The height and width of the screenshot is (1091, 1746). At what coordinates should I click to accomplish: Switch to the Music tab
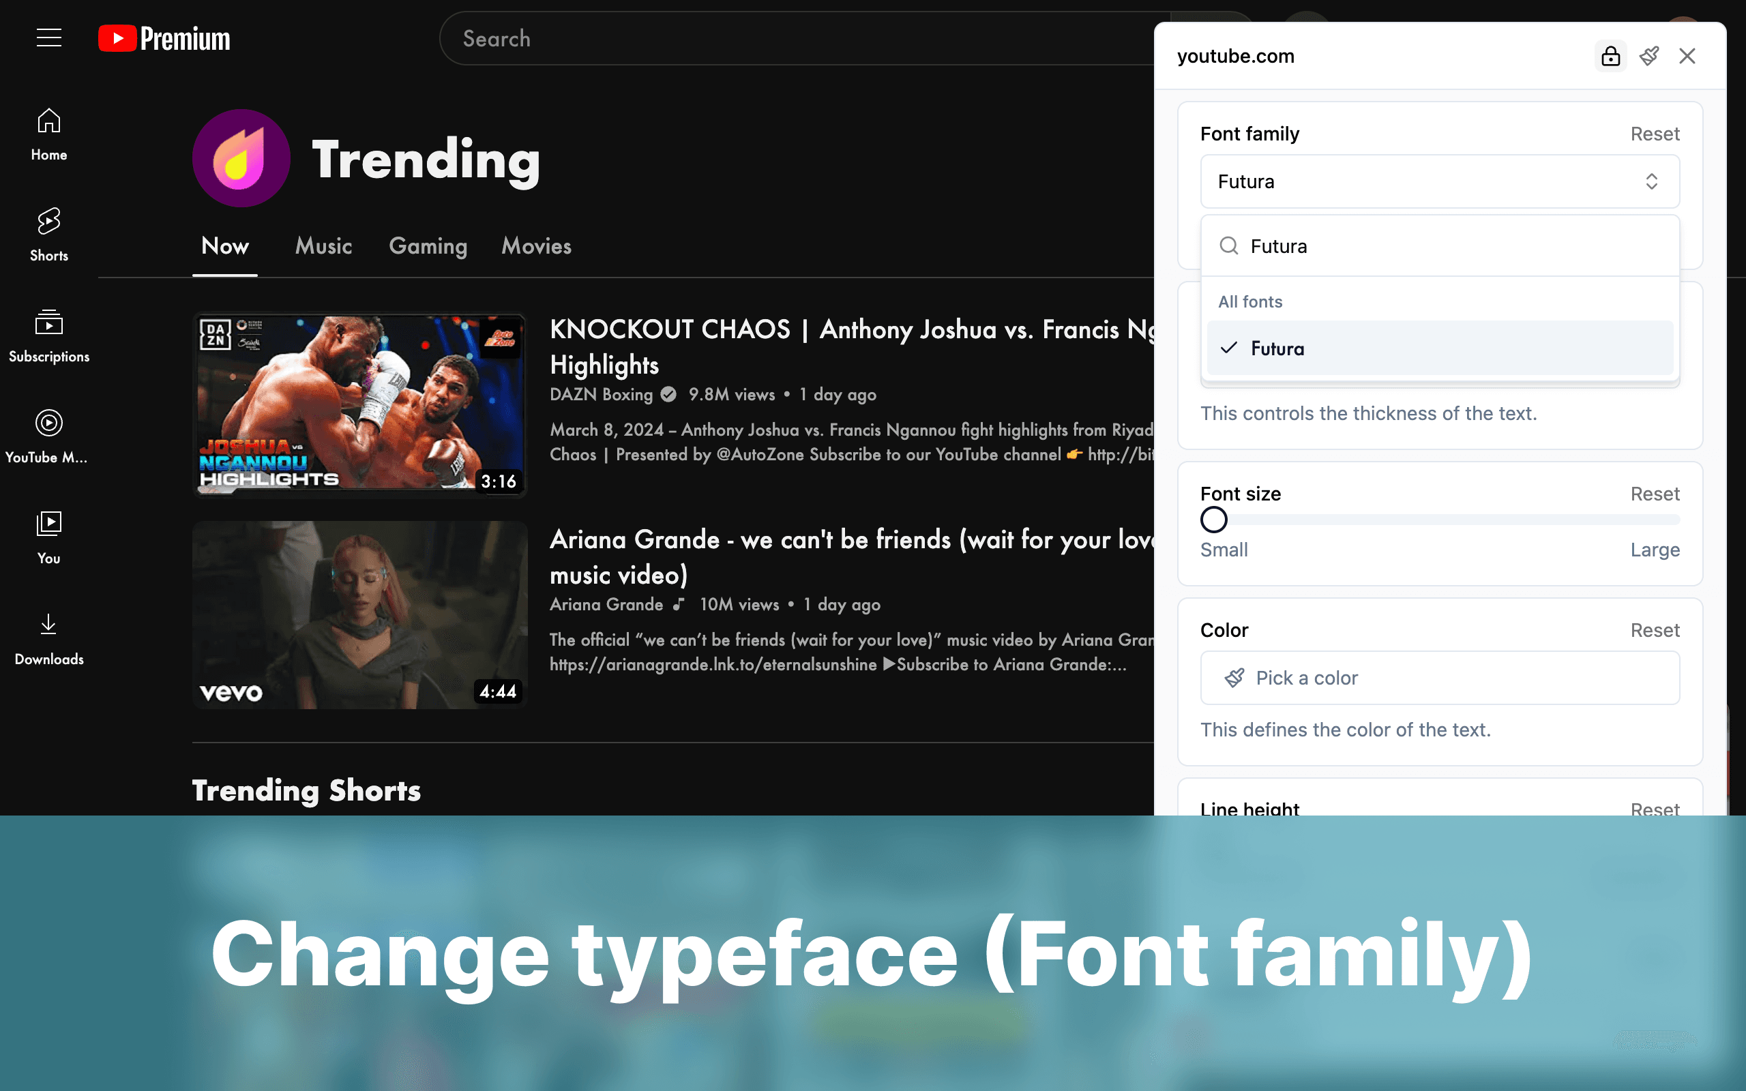[x=323, y=246]
